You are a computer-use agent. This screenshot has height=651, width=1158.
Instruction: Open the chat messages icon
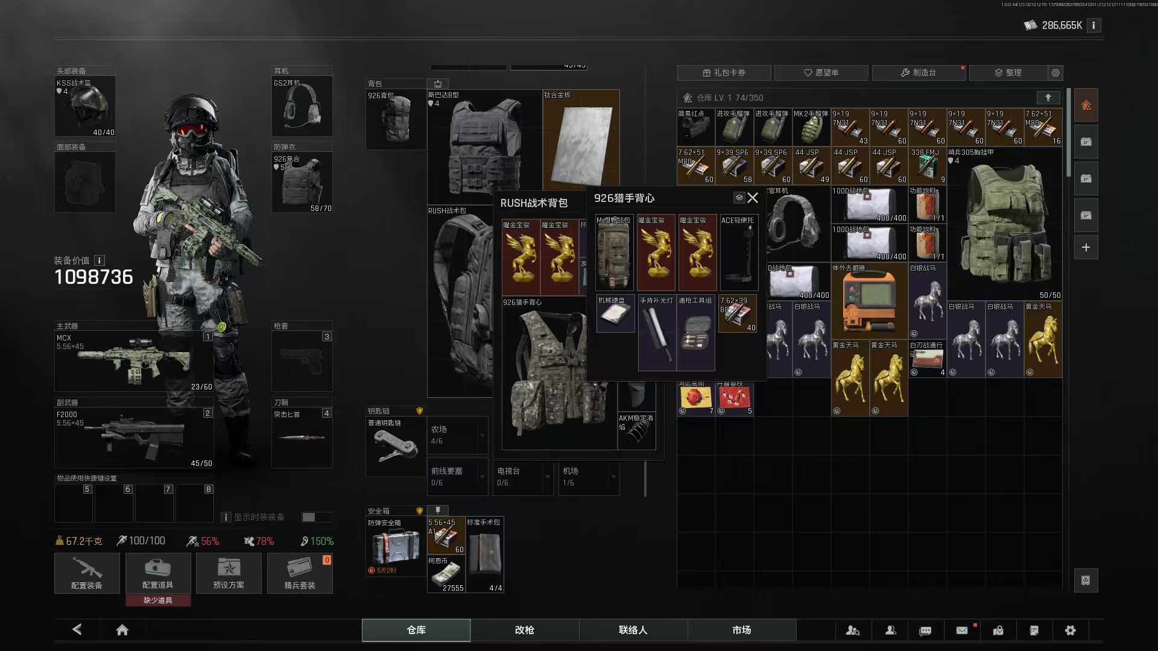click(x=925, y=631)
